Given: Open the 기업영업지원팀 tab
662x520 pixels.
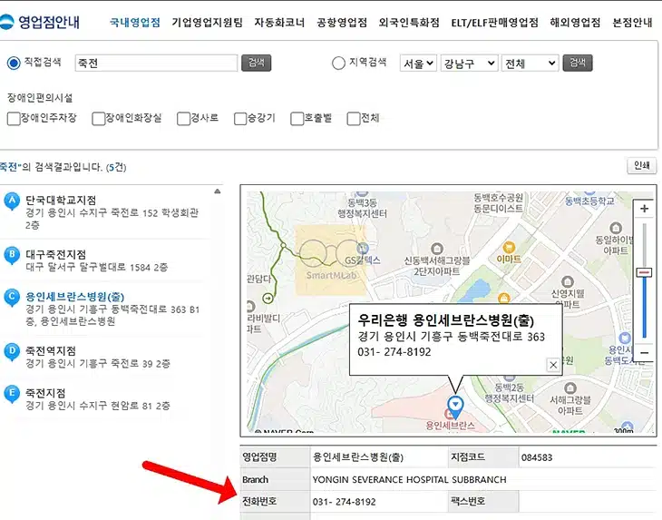Looking at the screenshot, I should click(208, 23).
